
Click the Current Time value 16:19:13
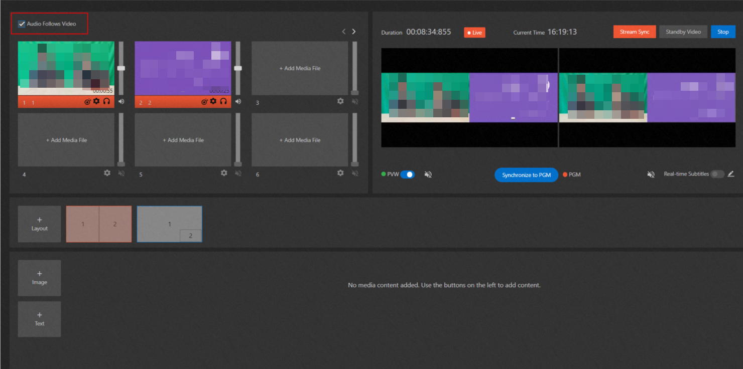562,32
